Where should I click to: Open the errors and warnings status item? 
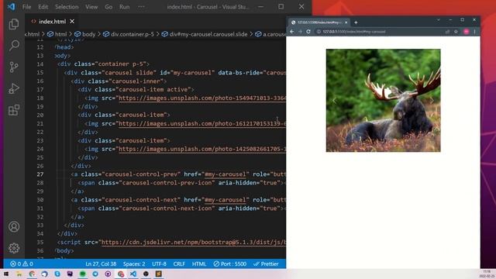[22, 263]
